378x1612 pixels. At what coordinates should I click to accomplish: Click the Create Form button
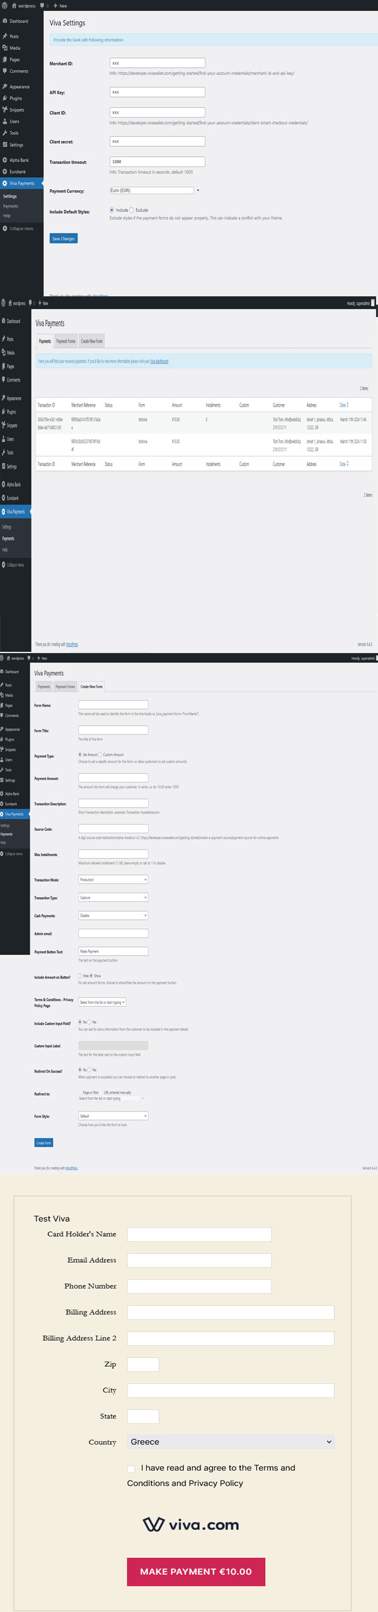pos(43,1142)
